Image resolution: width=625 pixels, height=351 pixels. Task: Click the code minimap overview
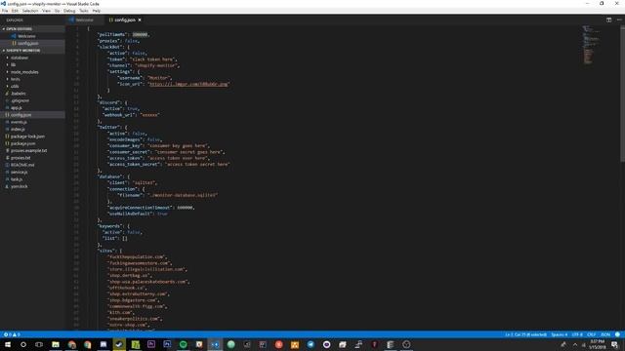(x=591, y=45)
